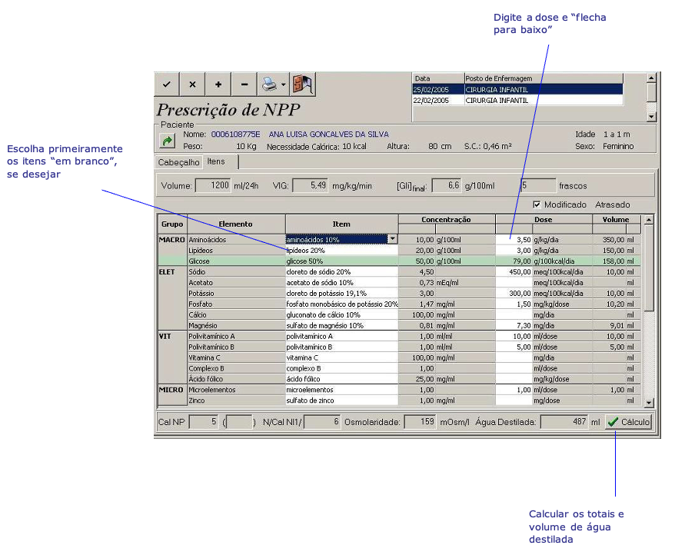
Task: Click the N/Cal NI1 value field
Action: [322, 422]
